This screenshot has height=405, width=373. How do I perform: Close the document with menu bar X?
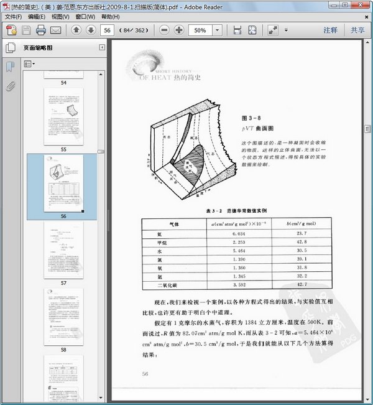(366, 17)
